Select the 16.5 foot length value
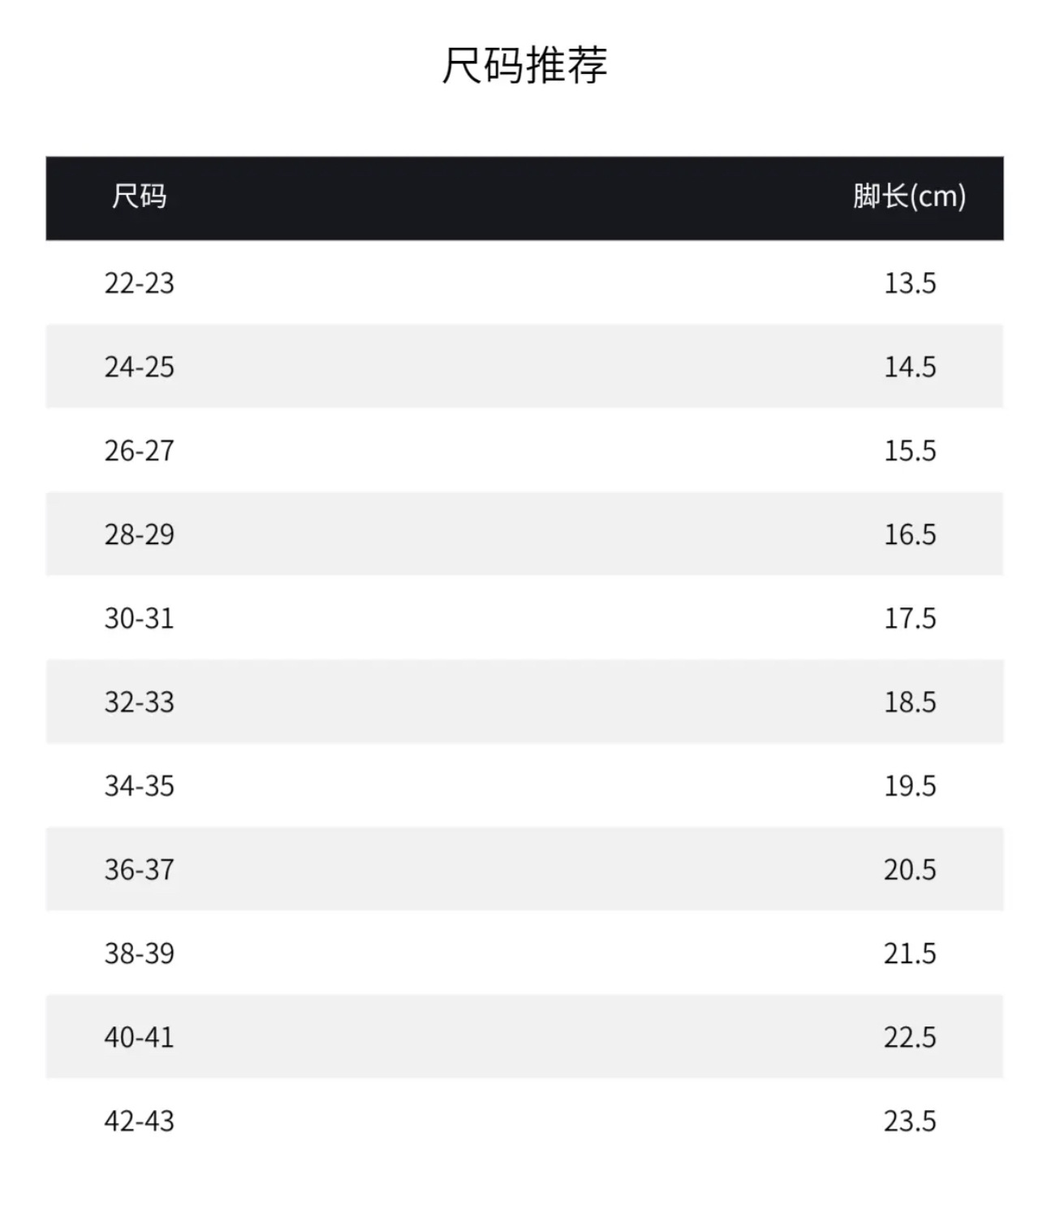The height and width of the screenshot is (1205, 1047). (x=910, y=534)
